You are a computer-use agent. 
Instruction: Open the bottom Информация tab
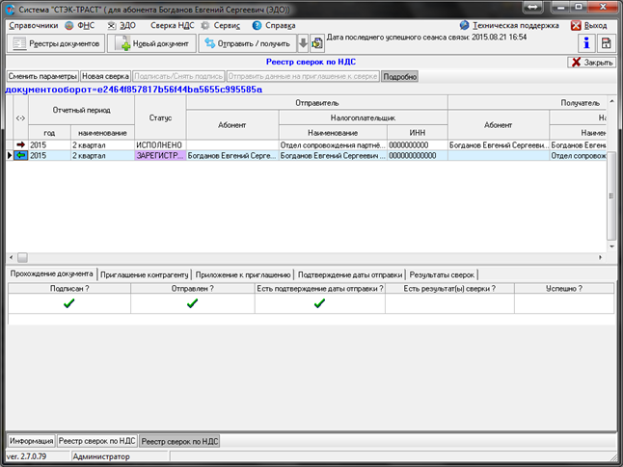32,441
